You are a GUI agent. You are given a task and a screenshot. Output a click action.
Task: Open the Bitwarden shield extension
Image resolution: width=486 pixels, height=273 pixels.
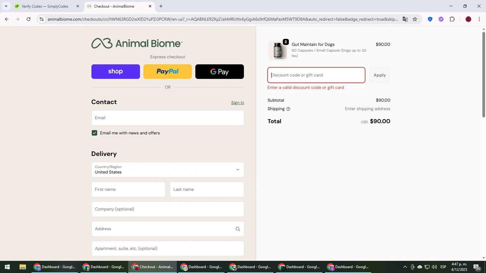(430, 19)
